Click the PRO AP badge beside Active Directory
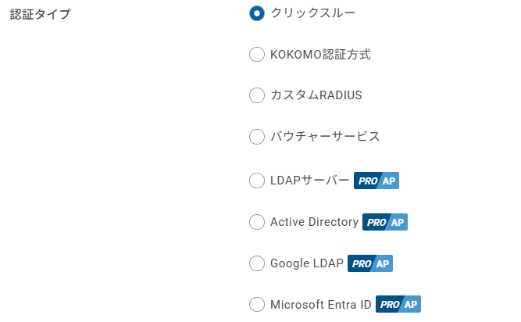Screen dimensions: 521x322 point(385,222)
